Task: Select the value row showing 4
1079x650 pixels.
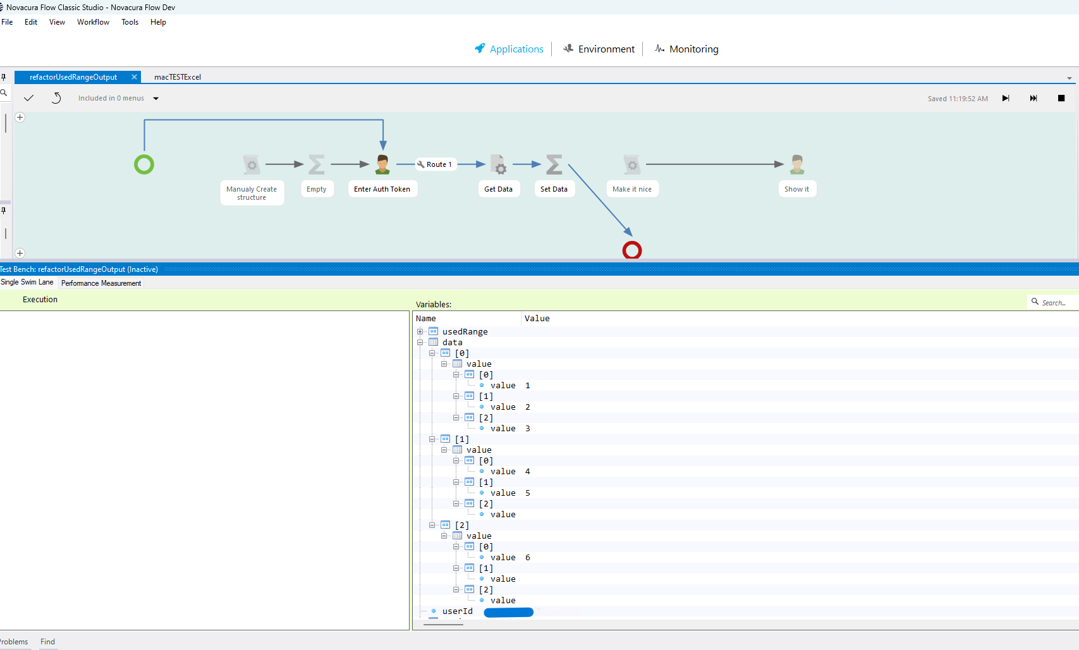Action: (x=746, y=472)
